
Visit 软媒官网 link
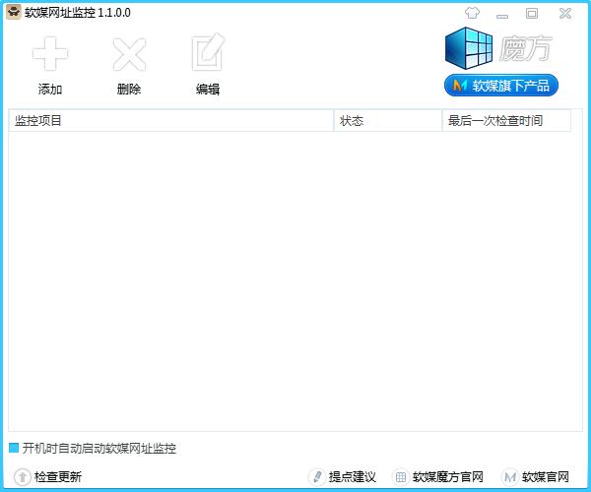[x=536, y=477]
